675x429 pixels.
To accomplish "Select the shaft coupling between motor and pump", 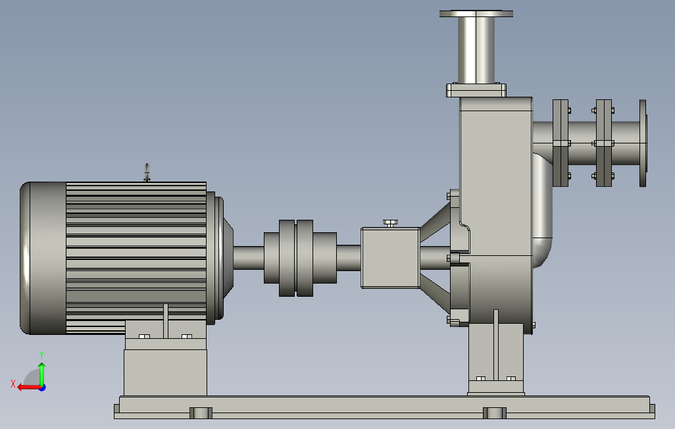I will coord(300,258).
